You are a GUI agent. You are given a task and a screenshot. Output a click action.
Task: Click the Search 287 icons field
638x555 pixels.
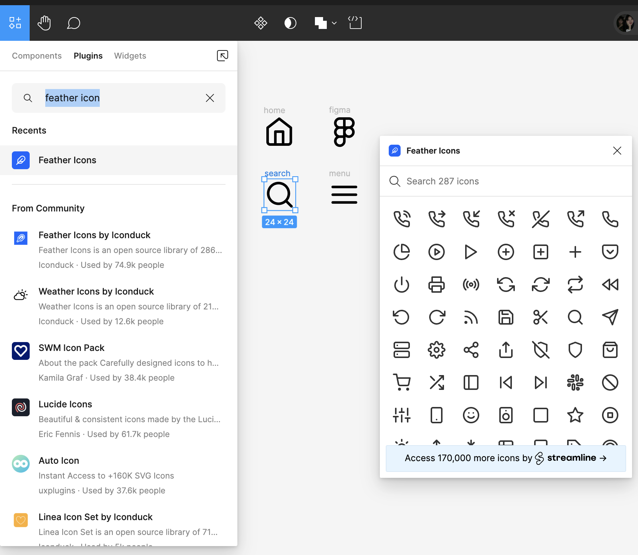point(506,181)
